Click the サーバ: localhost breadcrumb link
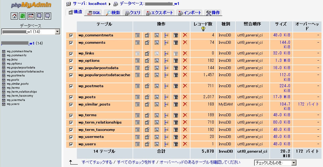This screenshot has height=167, width=323. tap(90, 4)
